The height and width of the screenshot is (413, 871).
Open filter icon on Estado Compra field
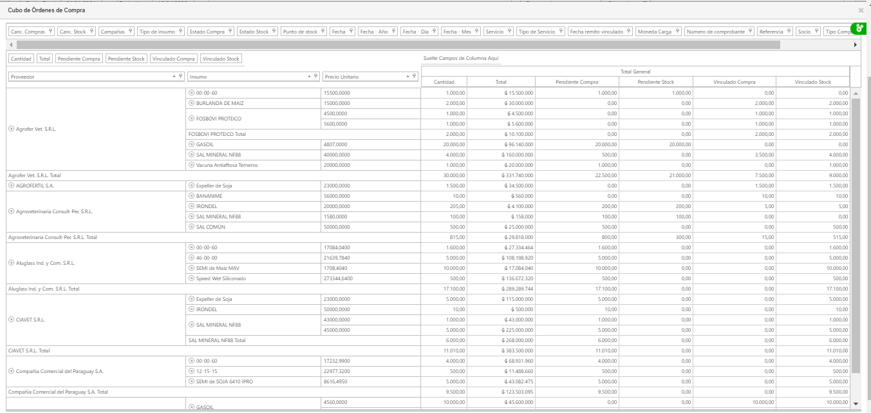230,31
